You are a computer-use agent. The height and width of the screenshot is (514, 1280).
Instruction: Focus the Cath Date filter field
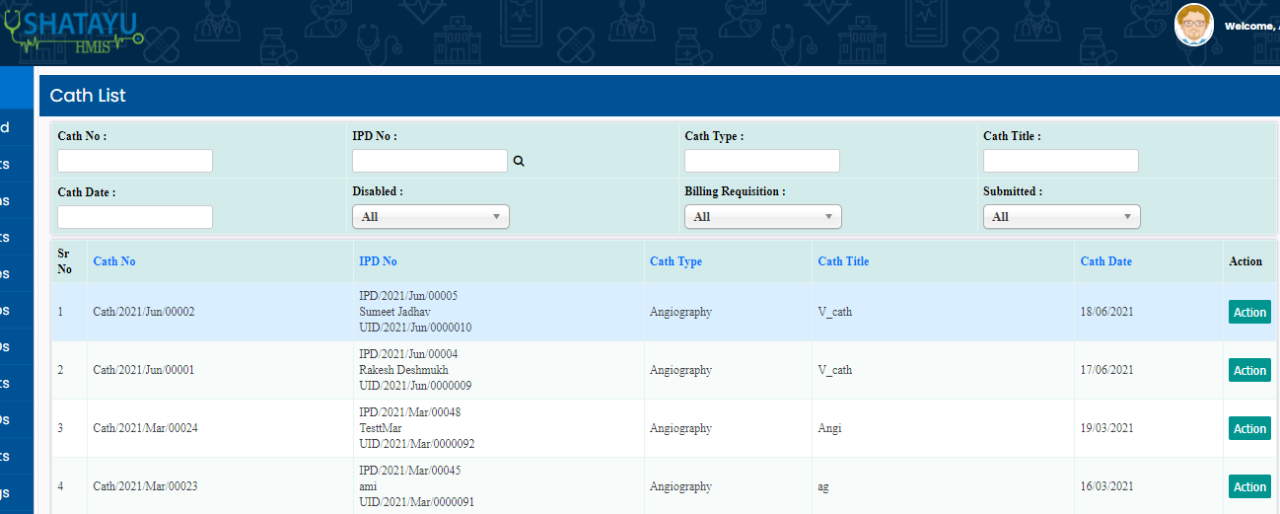[x=135, y=217]
